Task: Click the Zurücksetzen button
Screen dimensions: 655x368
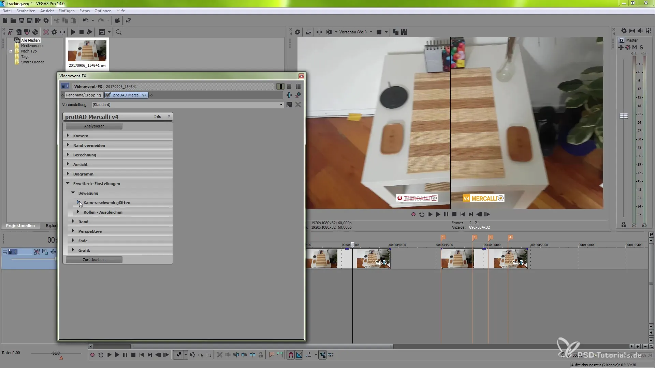Action: click(94, 260)
